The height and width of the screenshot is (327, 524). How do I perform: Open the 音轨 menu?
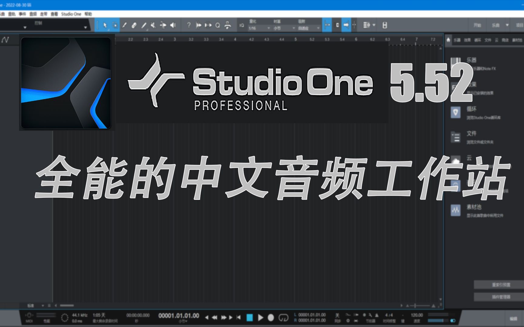click(12, 14)
